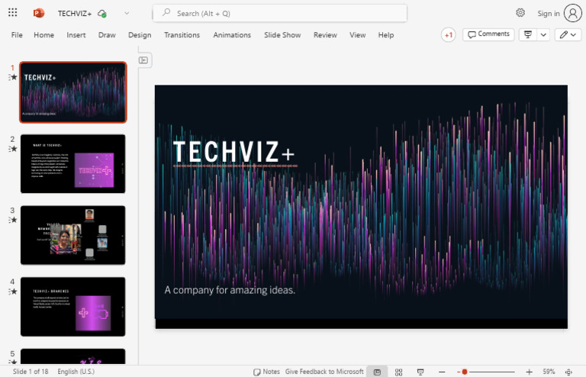586x377 pixels.
Task: Click English (U.S.) language status
Action: (x=76, y=372)
